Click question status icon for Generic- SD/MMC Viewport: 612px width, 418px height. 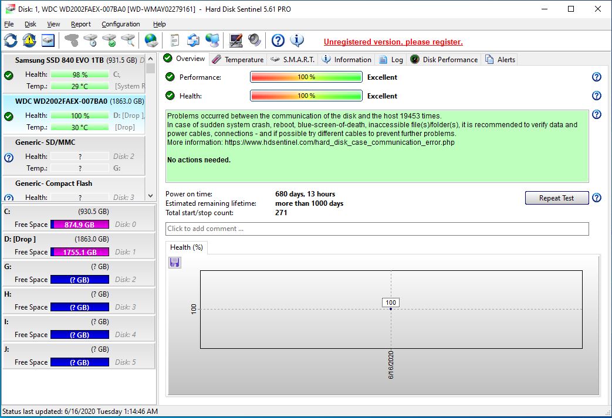click(9, 158)
